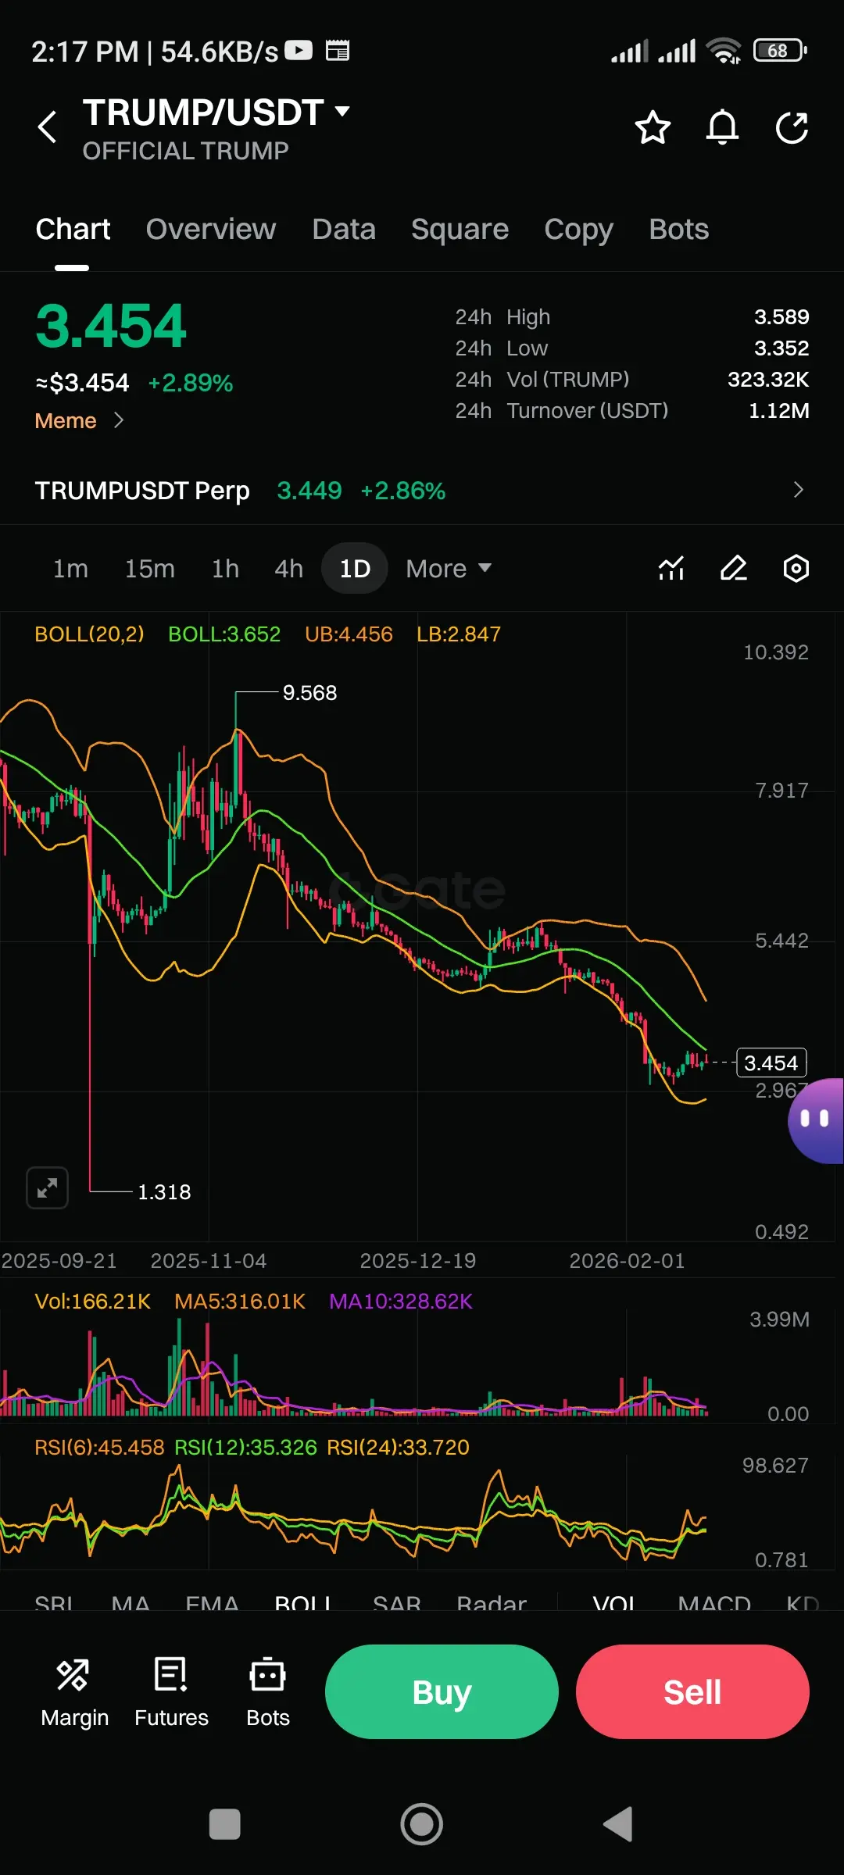The width and height of the screenshot is (844, 1875).
Task: Select the 1m timeframe
Action: coord(70,569)
